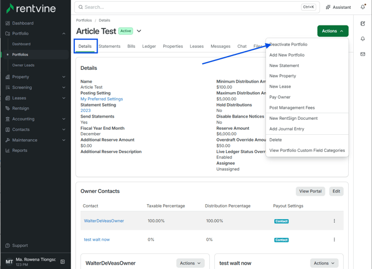This screenshot has width=372, height=269.
Task: Switch to the Chat tab
Action: tap(242, 46)
